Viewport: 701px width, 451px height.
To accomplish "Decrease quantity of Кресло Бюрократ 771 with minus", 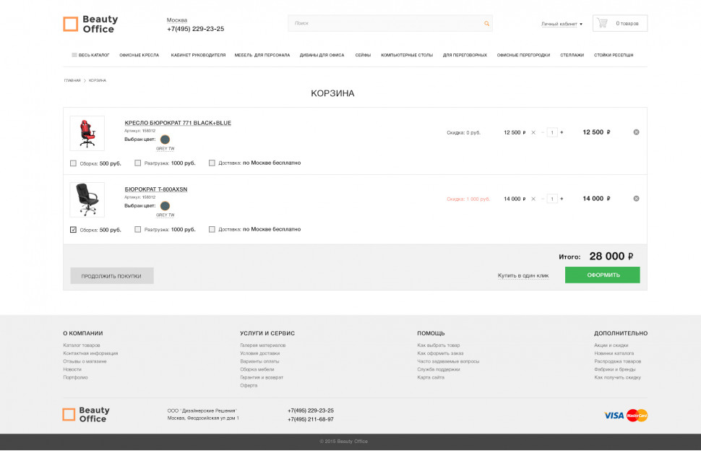I will (543, 132).
